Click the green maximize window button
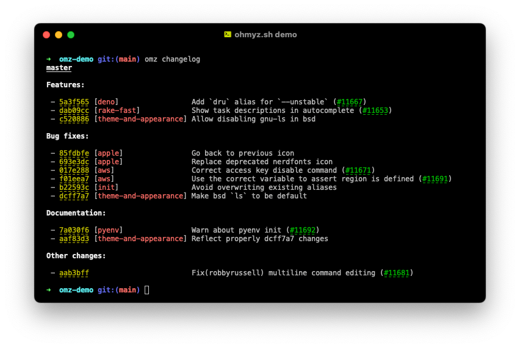The width and height of the screenshot is (520, 348). (x=71, y=35)
